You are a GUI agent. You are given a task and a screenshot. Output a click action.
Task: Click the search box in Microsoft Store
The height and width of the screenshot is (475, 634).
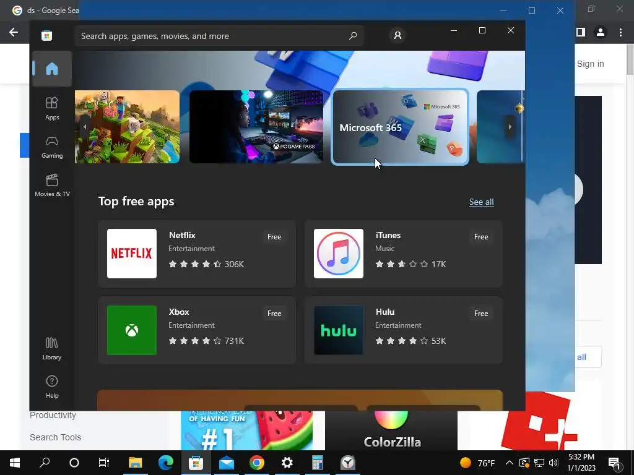(219, 36)
